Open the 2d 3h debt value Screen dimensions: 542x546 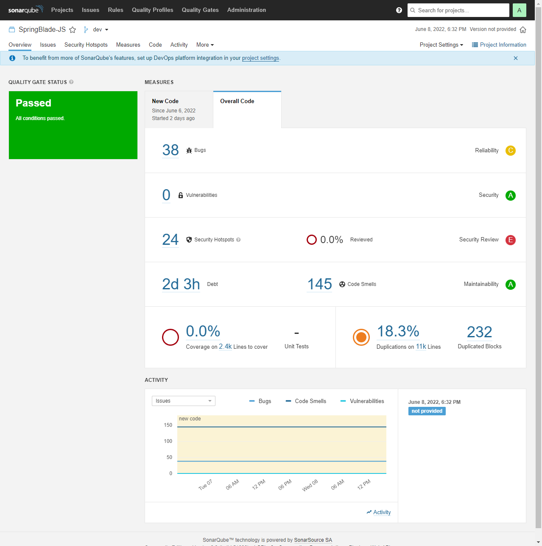pos(181,284)
